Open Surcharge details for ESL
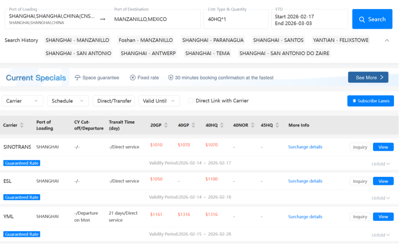The image size is (399, 246). point(305,181)
